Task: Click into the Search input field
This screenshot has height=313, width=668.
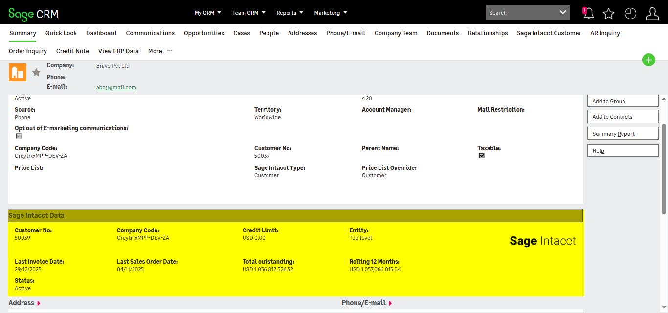Action: click(x=521, y=13)
